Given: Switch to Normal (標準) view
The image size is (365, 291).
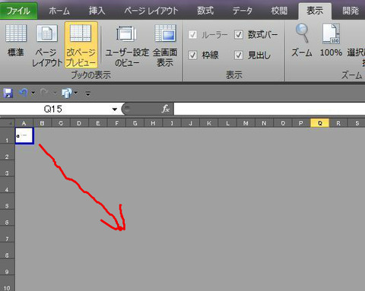Looking at the screenshot, I should coord(16,40).
